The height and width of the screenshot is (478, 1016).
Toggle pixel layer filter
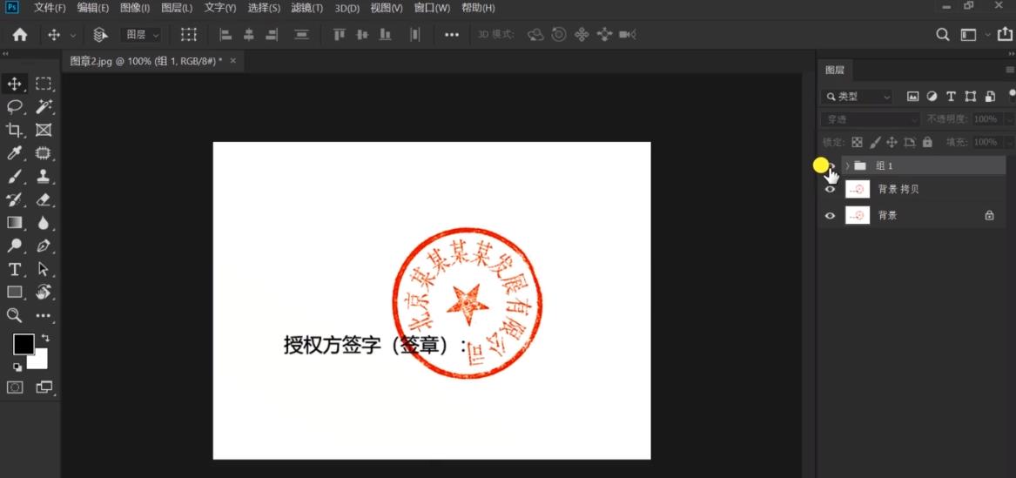point(913,97)
